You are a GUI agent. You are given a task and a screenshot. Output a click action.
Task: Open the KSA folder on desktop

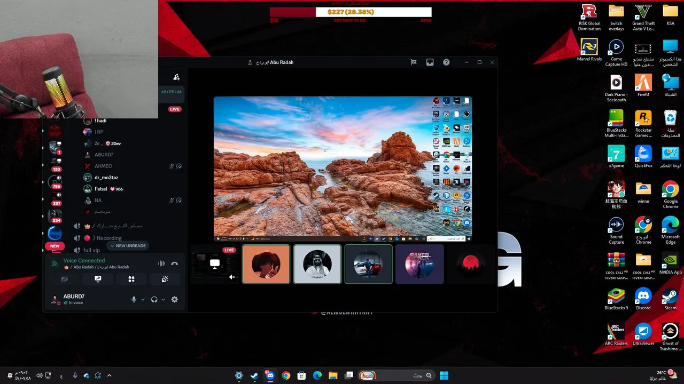point(670,15)
